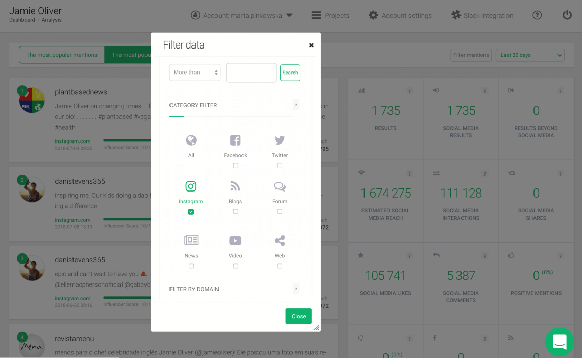Enable the Web checkbox
The image size is (582, 358).
pos(280,266)
